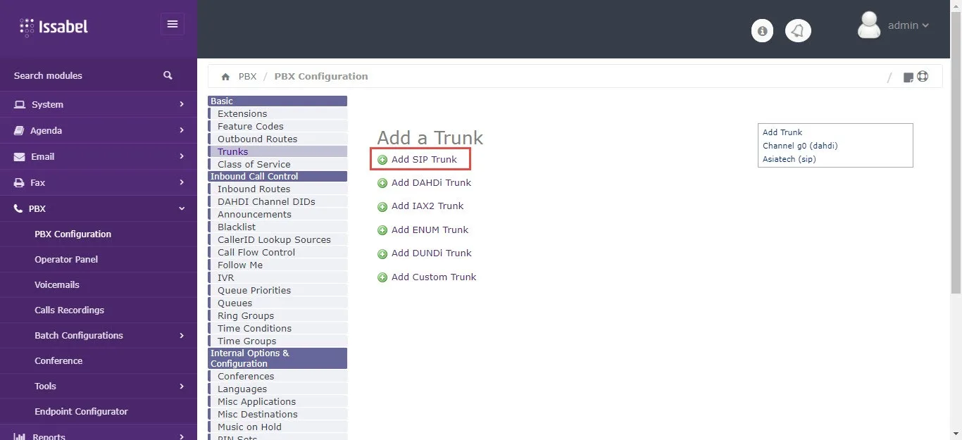Click the PBX phone icon in sidebar
Screen dimensions: 962x440
click(19, 208)
